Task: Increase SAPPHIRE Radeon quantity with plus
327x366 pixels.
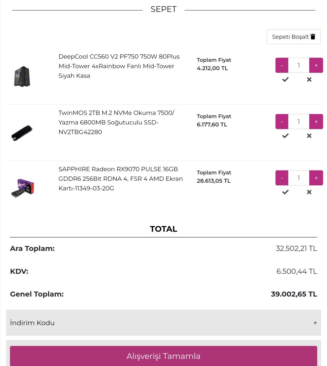Action: (x=316, y=178)
